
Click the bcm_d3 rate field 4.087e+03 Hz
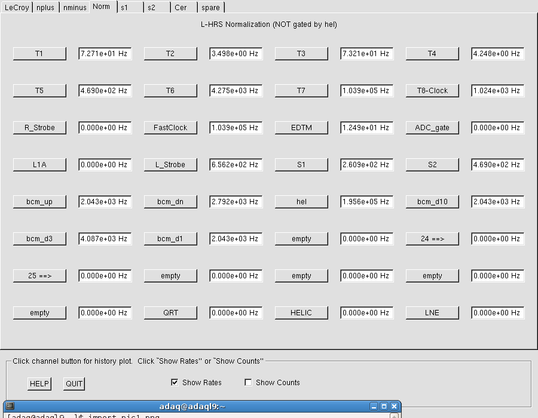click(105, 239)
